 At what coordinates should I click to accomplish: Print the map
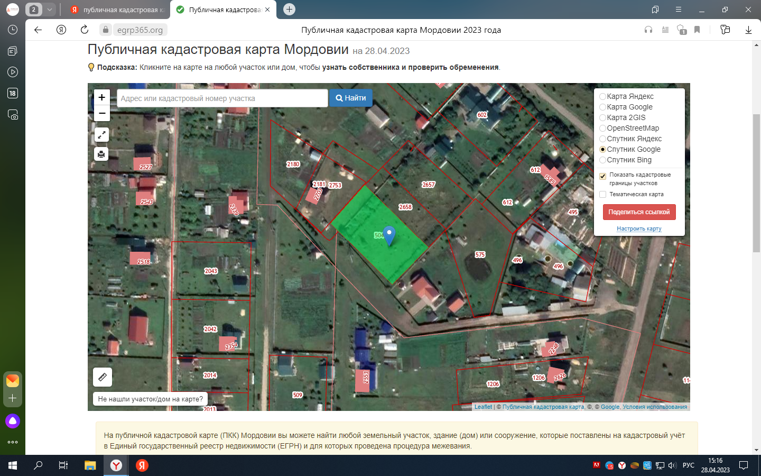[101, 154]
